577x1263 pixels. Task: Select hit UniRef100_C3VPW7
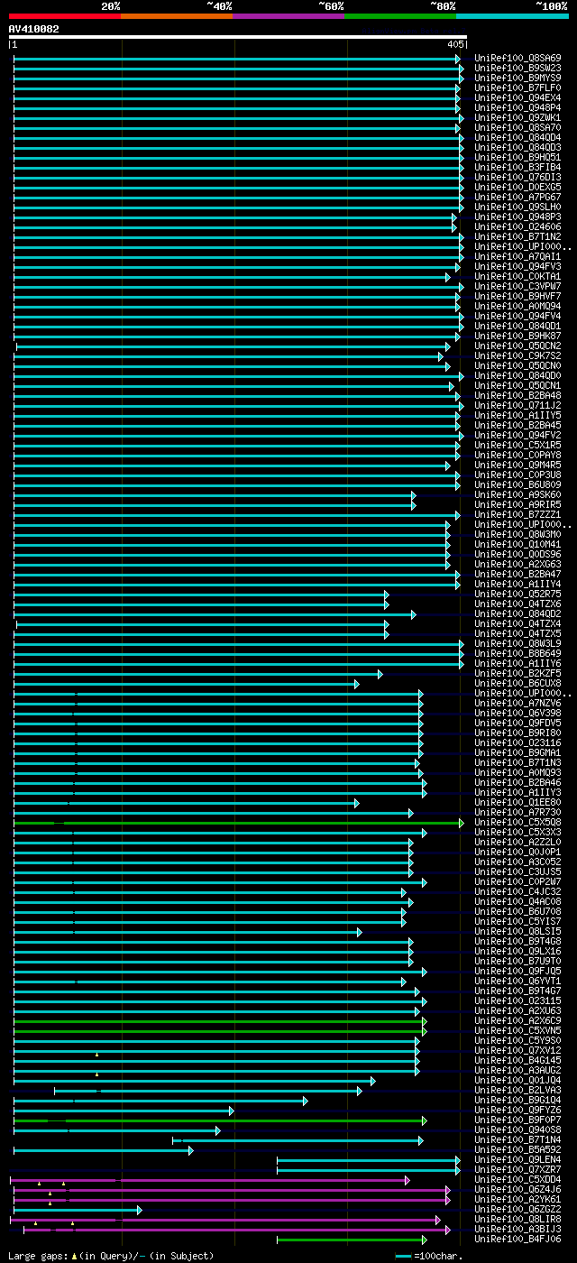pos(517,287)
